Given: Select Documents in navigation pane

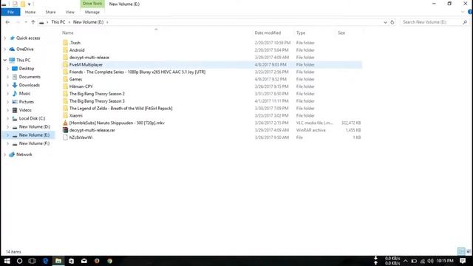Looking at the screenshot, I should (30, 77).
